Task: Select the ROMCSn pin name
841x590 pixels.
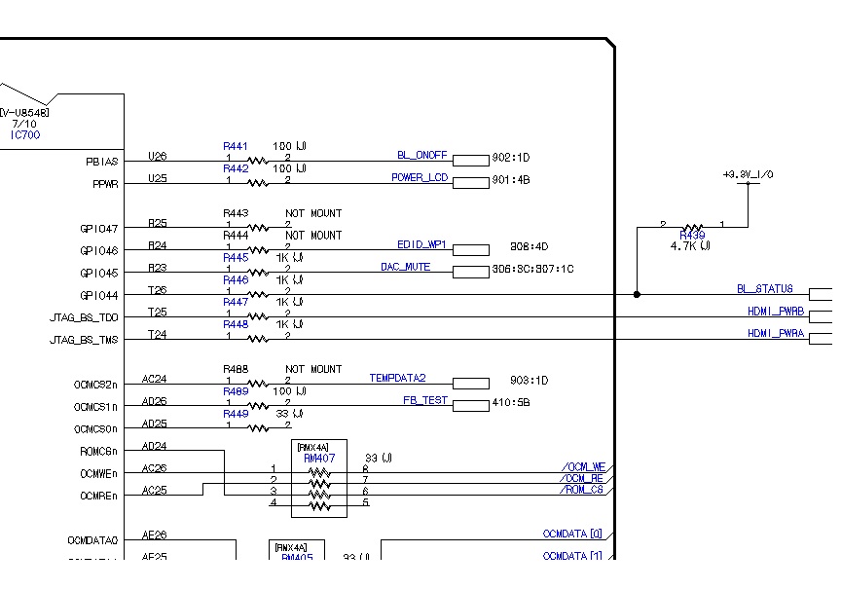Action: 98,452
